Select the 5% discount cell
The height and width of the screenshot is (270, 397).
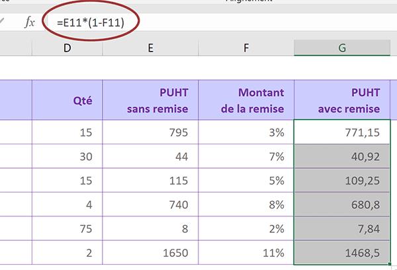(x=246, y=180)
